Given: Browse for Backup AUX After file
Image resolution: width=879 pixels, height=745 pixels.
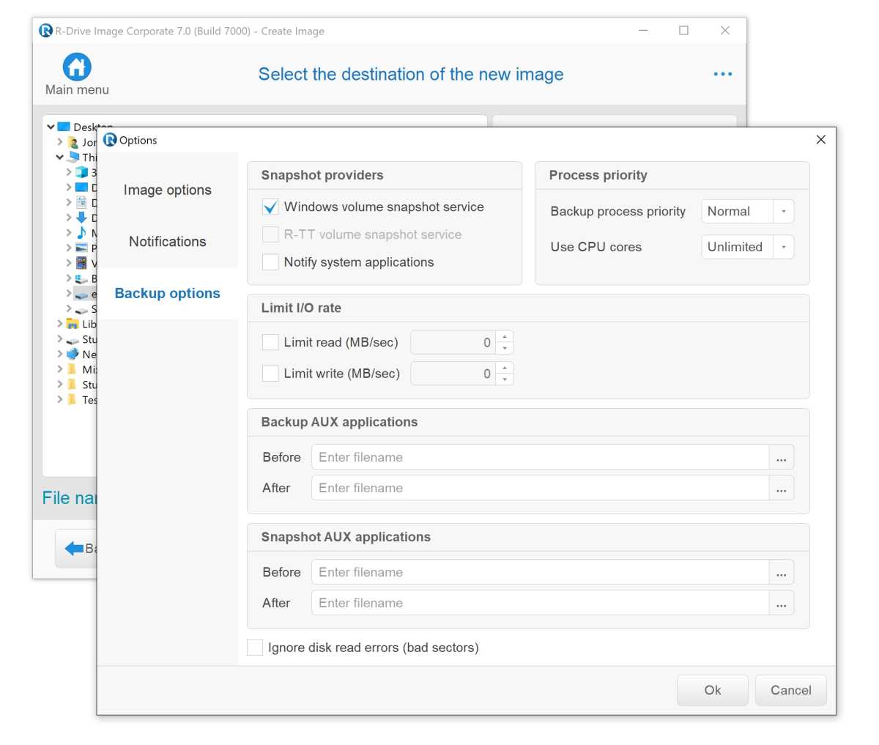Looking at the screenshot, I should [x=782, y=488].
